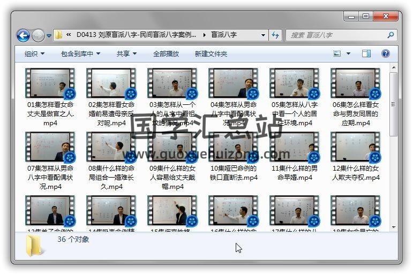Open the address bar history dropdown

click(263, 35)
